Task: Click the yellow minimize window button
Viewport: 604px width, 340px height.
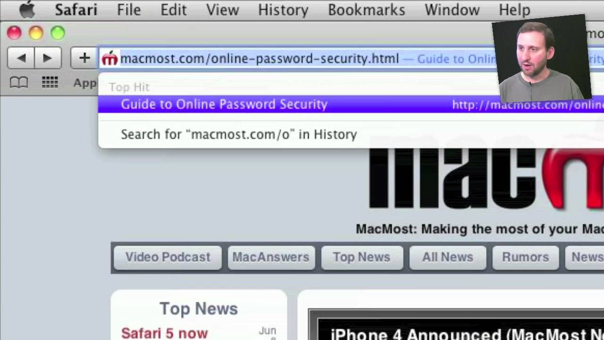Action: click(x=36, y=33)
